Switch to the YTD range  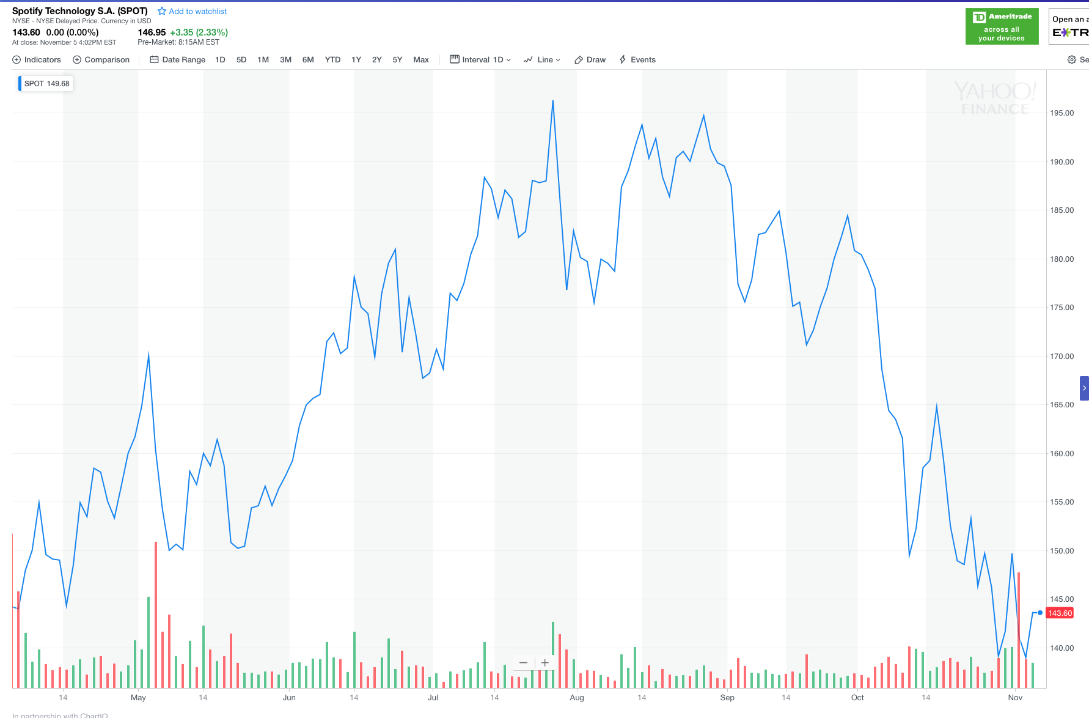tap(332, 60)
